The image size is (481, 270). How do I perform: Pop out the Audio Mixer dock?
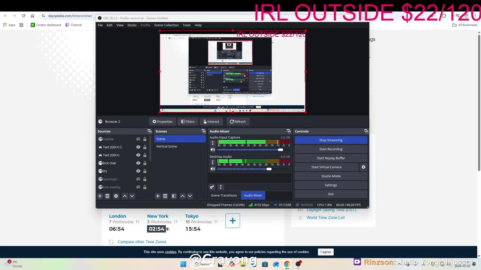tap(289, 131)
